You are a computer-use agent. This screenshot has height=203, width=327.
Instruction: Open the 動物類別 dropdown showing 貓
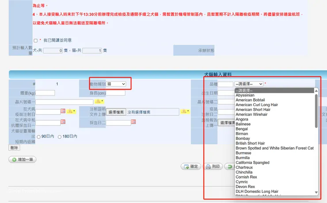pyautogui.click(x=116, y=84)
